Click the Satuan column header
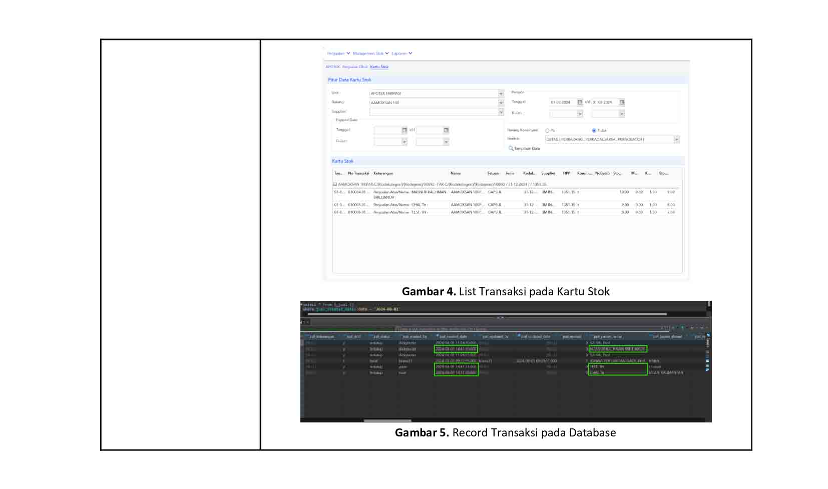 [493, 173]
